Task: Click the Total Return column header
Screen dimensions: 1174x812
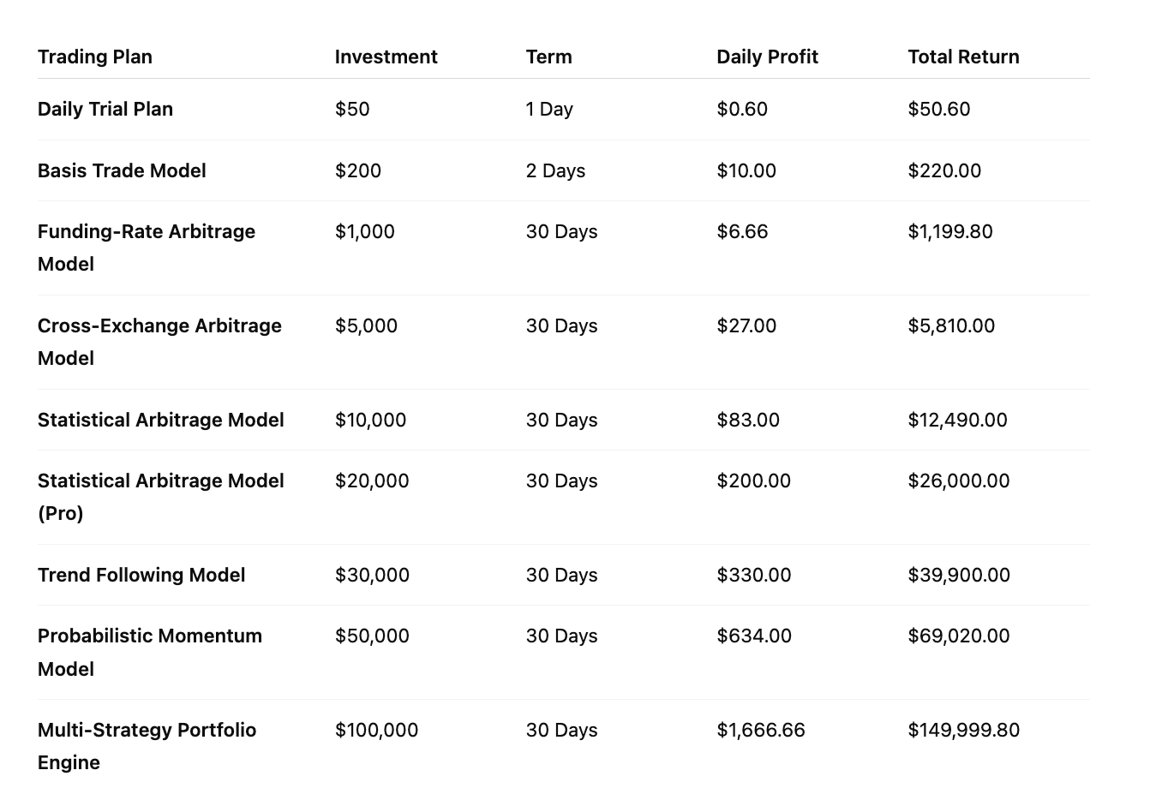Action: click(x=963, y=57)
